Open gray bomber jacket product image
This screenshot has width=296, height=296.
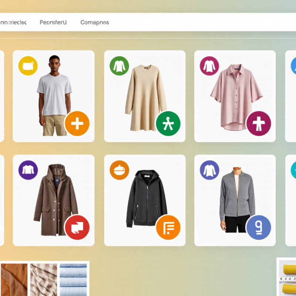click(x=237, y=200)
